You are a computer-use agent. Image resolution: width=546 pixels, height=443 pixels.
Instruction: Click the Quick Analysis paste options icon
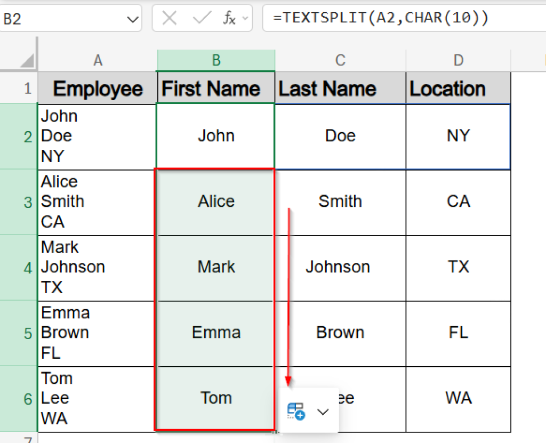[x=295, y=410]
